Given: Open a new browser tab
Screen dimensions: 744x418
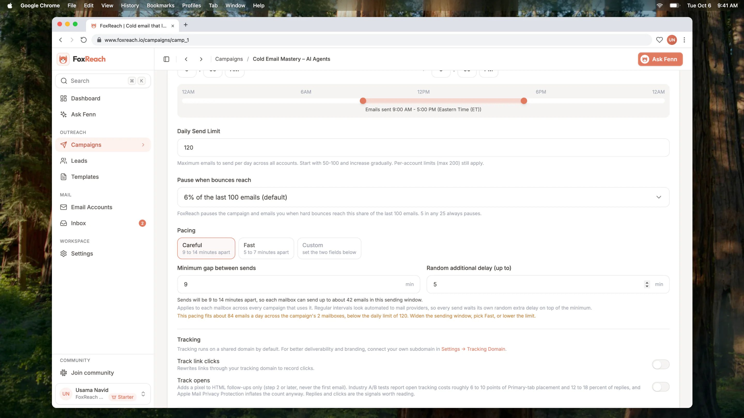Looking at the screenshot, I should (186, 25).
